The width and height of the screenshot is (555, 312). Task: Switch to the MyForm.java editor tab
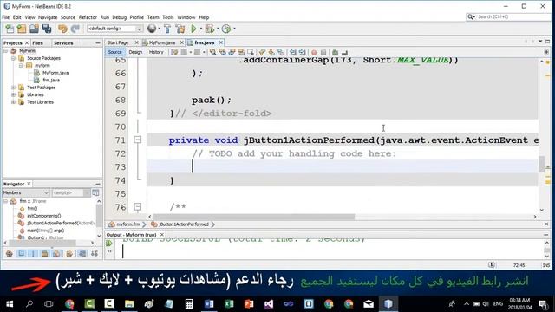tap(162, 42)
